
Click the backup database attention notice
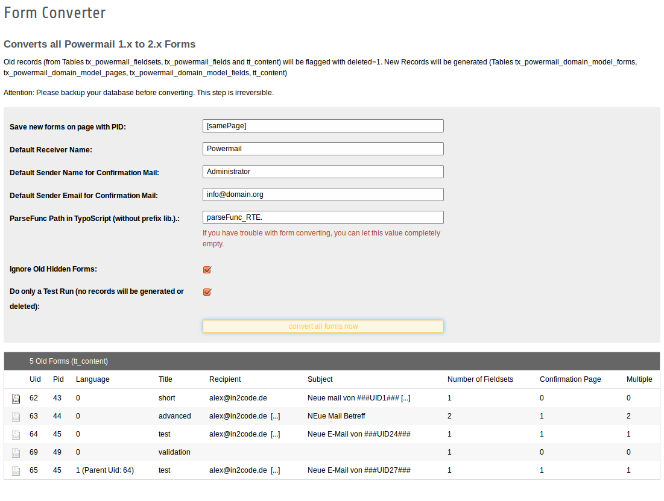coord(139,93)
